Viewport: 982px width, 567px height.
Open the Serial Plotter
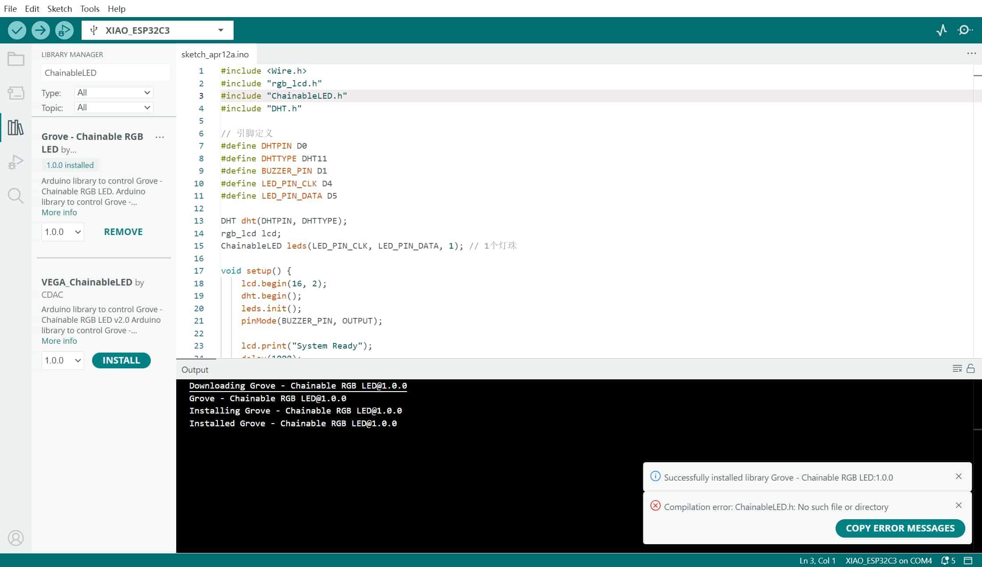(x=941, y=30)
